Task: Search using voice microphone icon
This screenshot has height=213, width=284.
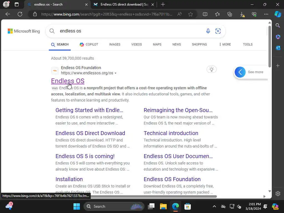Action: [x=208, y=31]
